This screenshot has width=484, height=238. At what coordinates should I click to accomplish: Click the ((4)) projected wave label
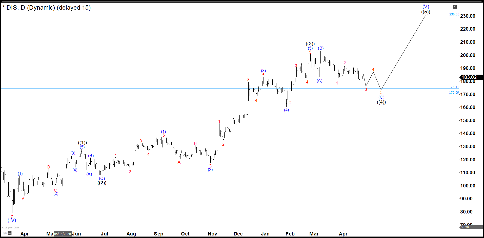point(381,102)
